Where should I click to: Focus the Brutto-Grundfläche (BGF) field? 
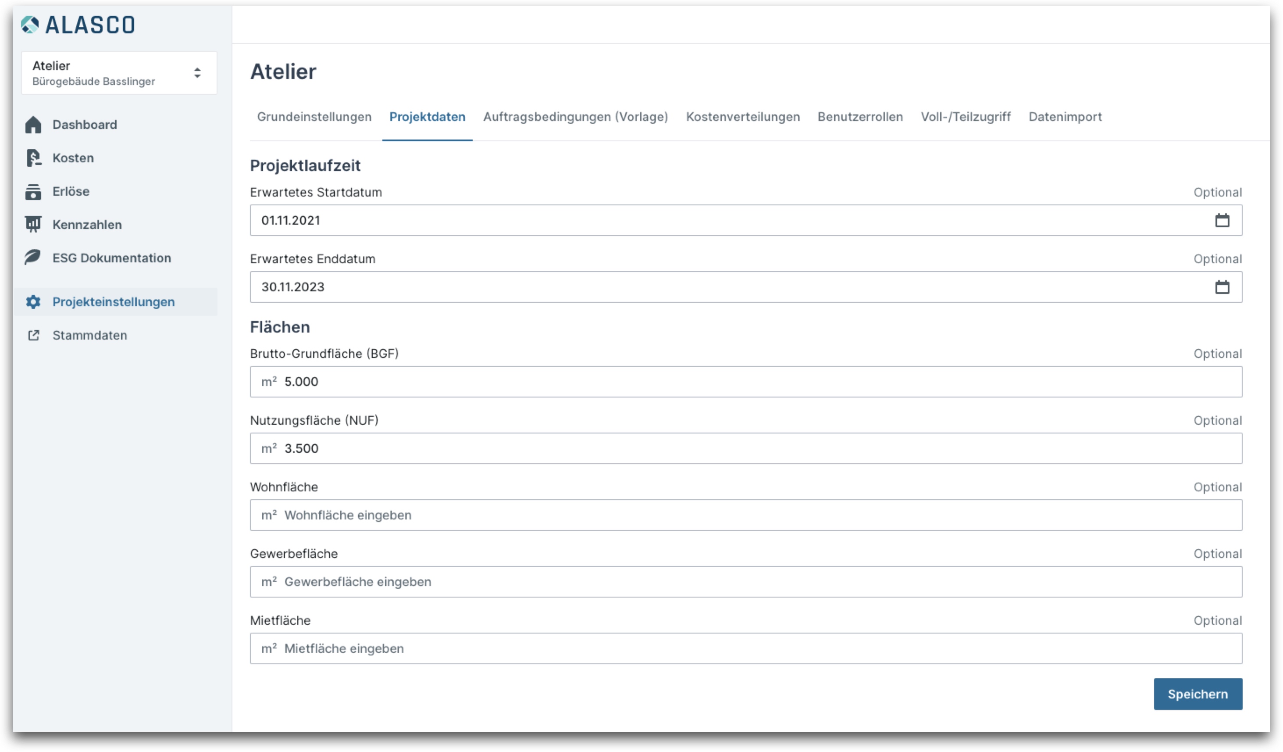click(x=746, y=382)
